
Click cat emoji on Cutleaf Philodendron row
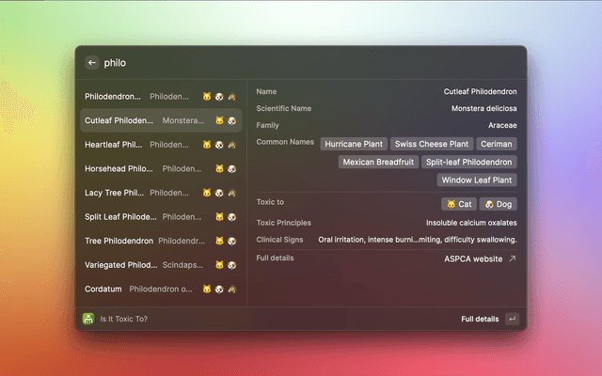pos(219,120)
